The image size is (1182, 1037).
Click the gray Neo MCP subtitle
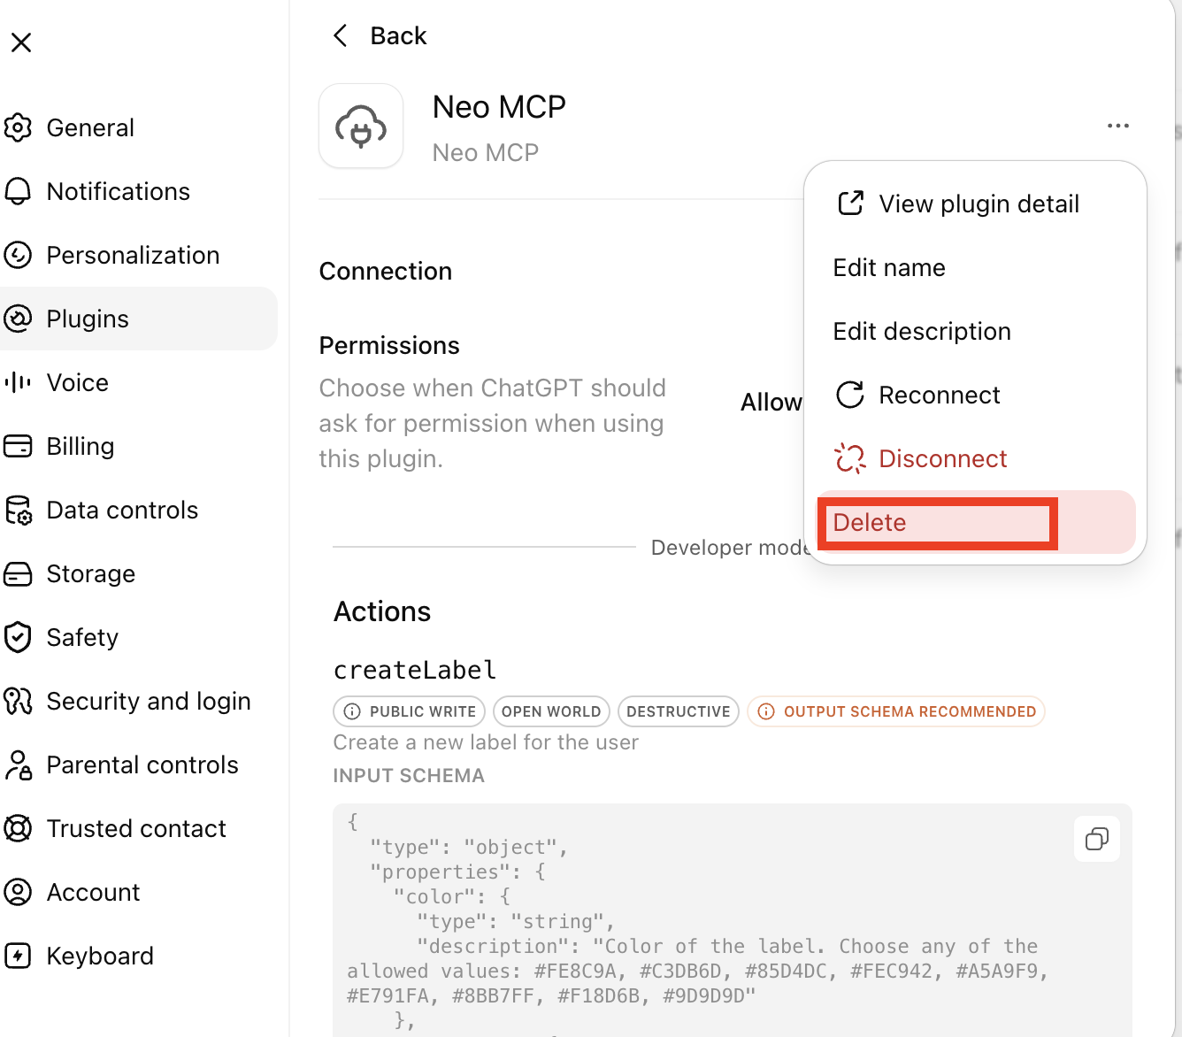point(486,152)
